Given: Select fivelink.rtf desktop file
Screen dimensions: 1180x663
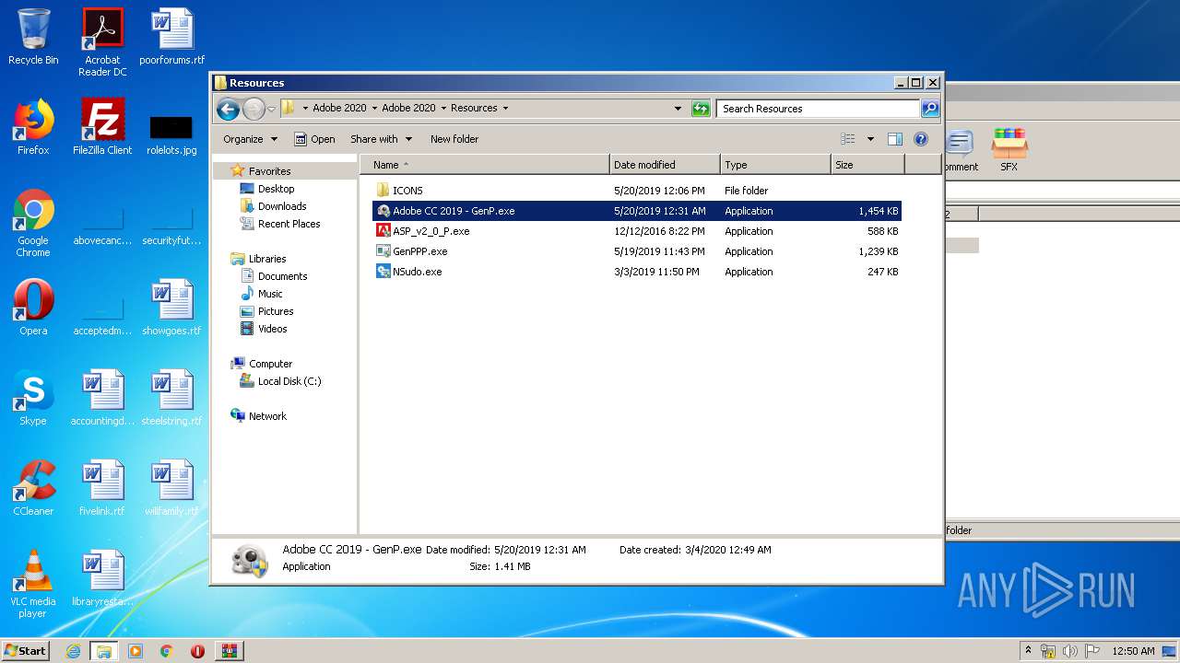Looking at the screenshot, I should [102, 488].
